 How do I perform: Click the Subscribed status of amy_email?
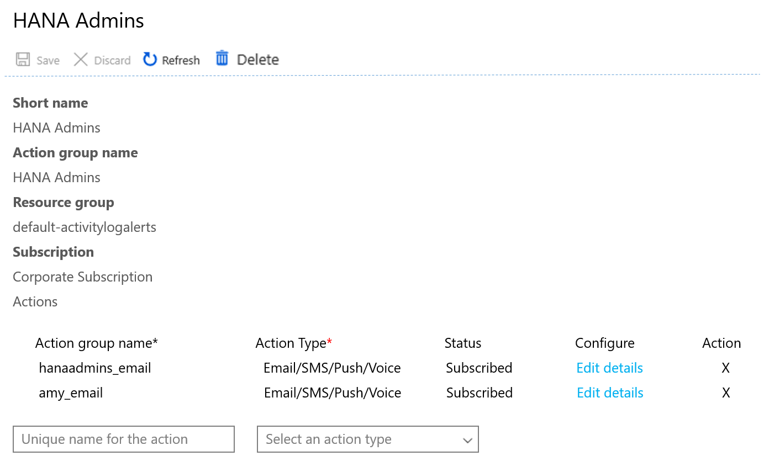tap(480, 393)
